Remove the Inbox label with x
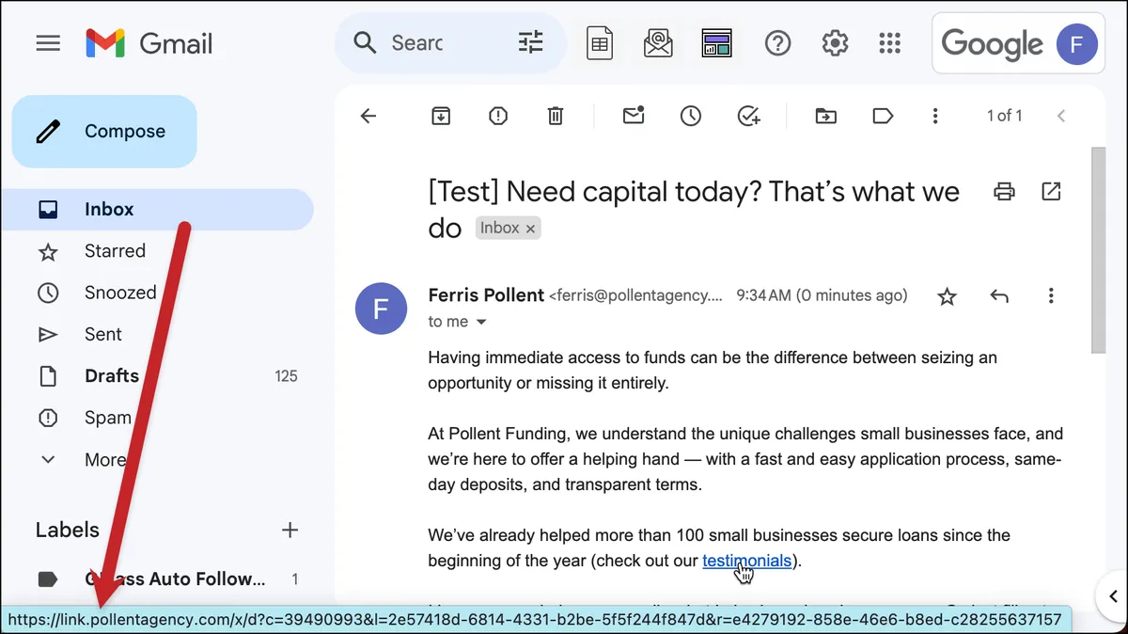The width and height of the screenshot is (1128, 634). pos(530,229)
